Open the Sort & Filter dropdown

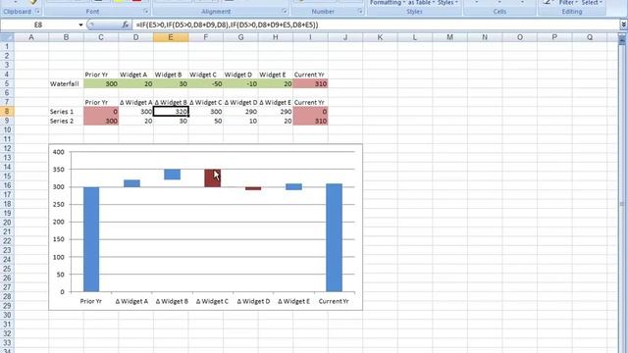(x=568, y=3)
